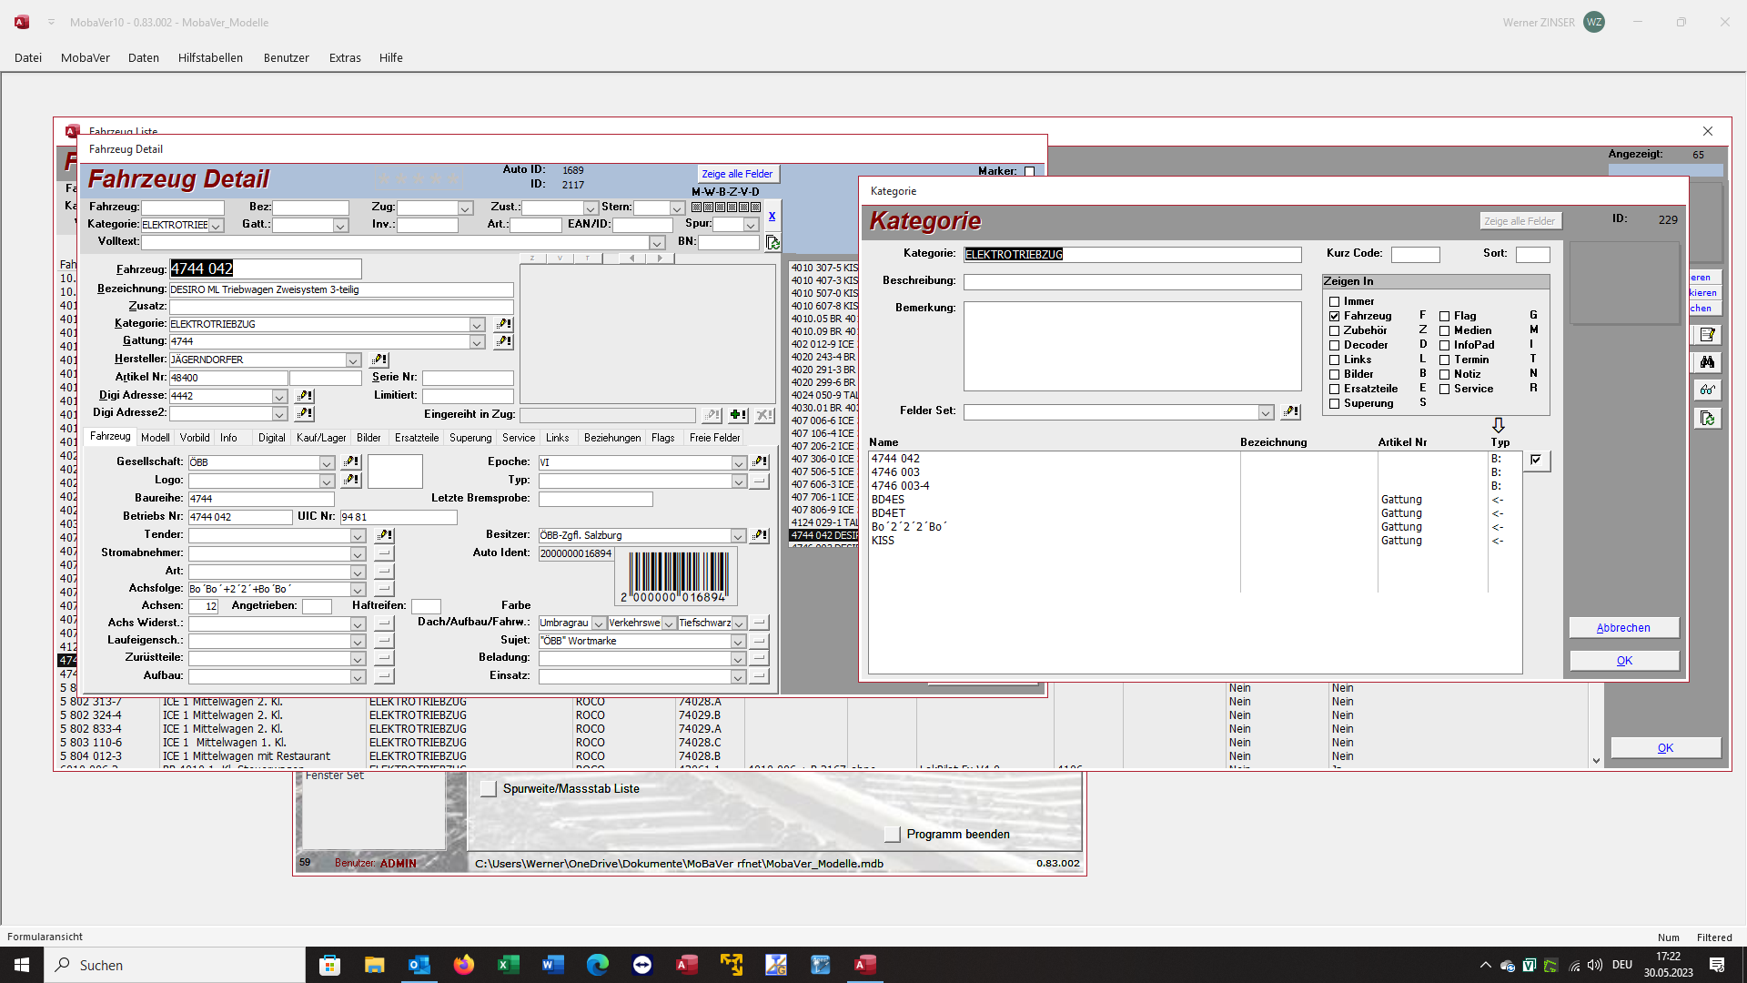
Task: Open edit icon next to Gattung 4744 field
Action: coord(503,342)
